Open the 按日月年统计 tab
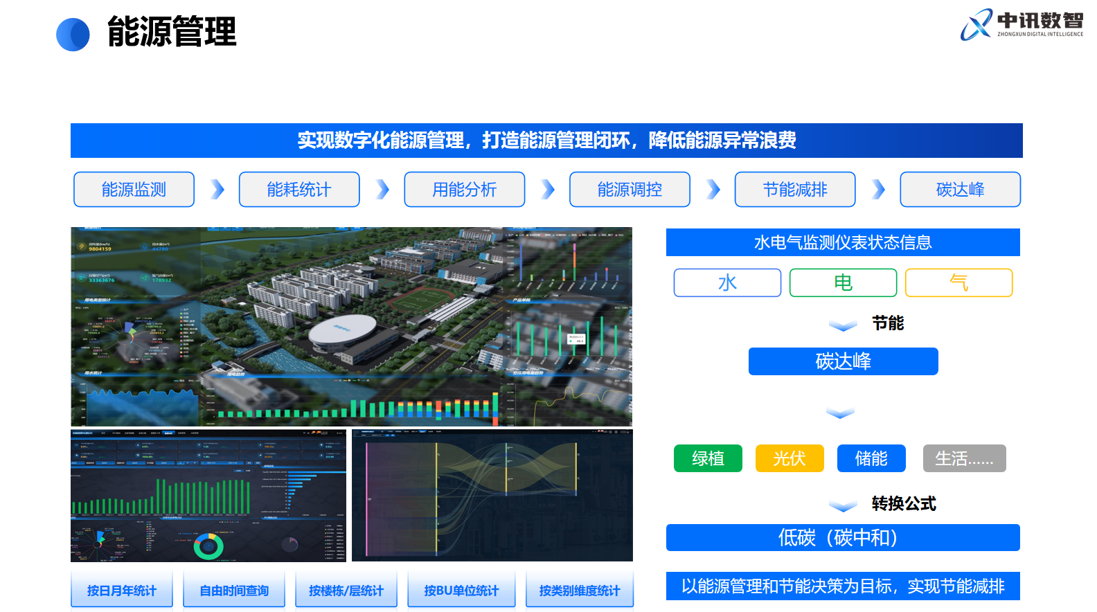The height and width of the screenshot is (612, 1097). coord(122,591)
